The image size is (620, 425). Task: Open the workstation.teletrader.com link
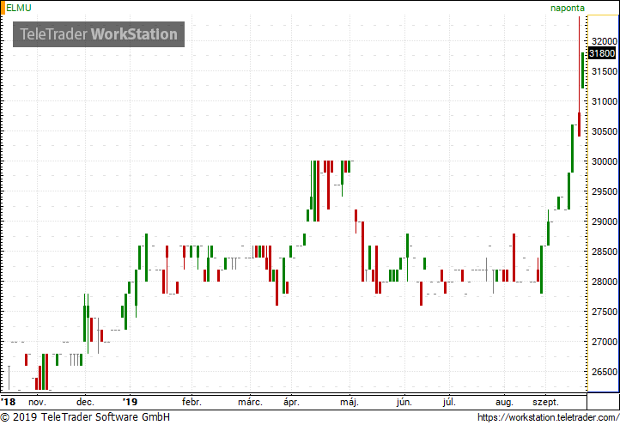(x=548, y=417)
